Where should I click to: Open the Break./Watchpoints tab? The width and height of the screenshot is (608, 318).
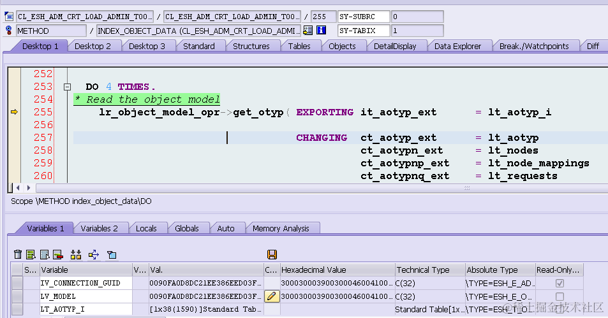534,46
